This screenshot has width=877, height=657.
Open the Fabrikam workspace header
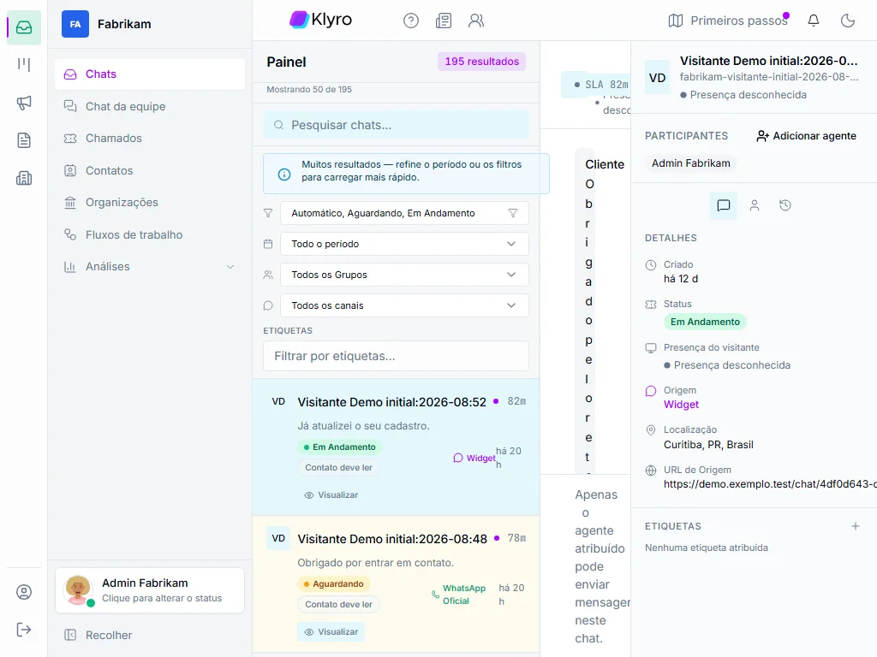coord(150,24)
